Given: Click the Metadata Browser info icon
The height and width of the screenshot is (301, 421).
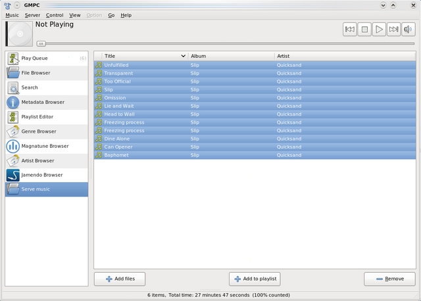Looking at the screenshot, I should (13, 103).
